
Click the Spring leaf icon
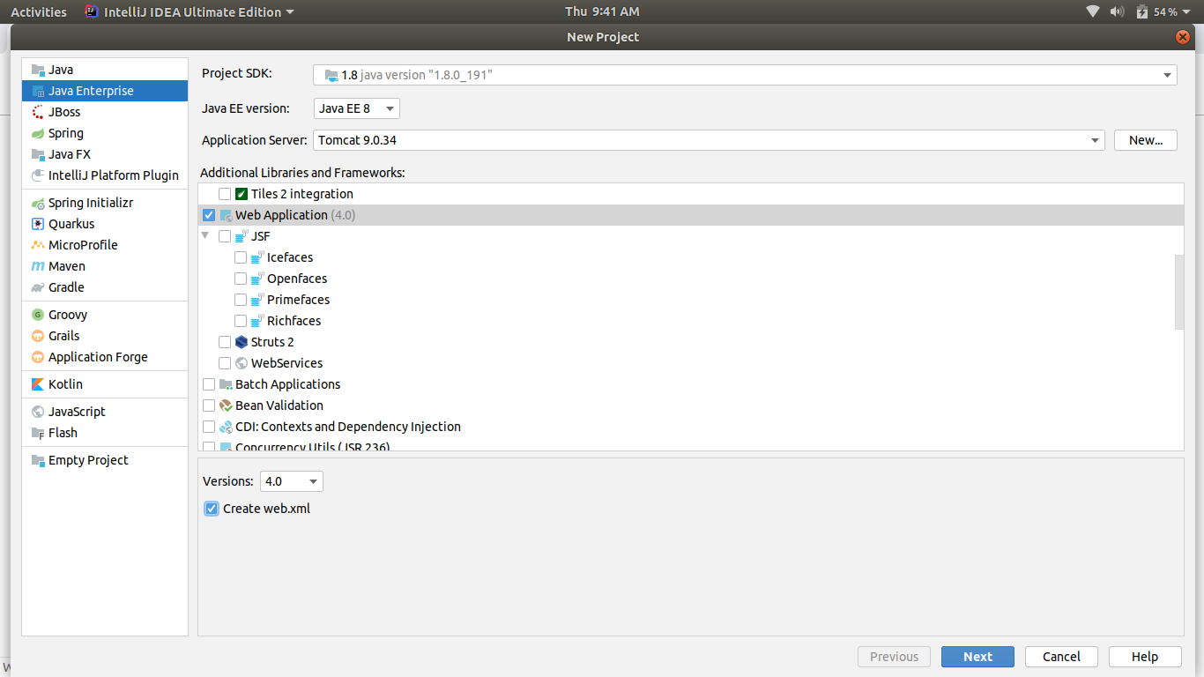point(38,133)
